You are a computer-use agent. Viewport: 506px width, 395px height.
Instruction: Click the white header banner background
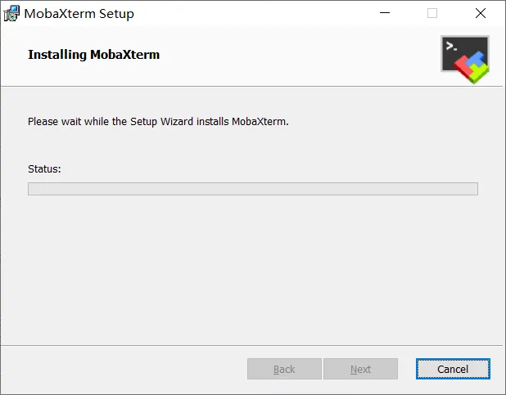291,56
